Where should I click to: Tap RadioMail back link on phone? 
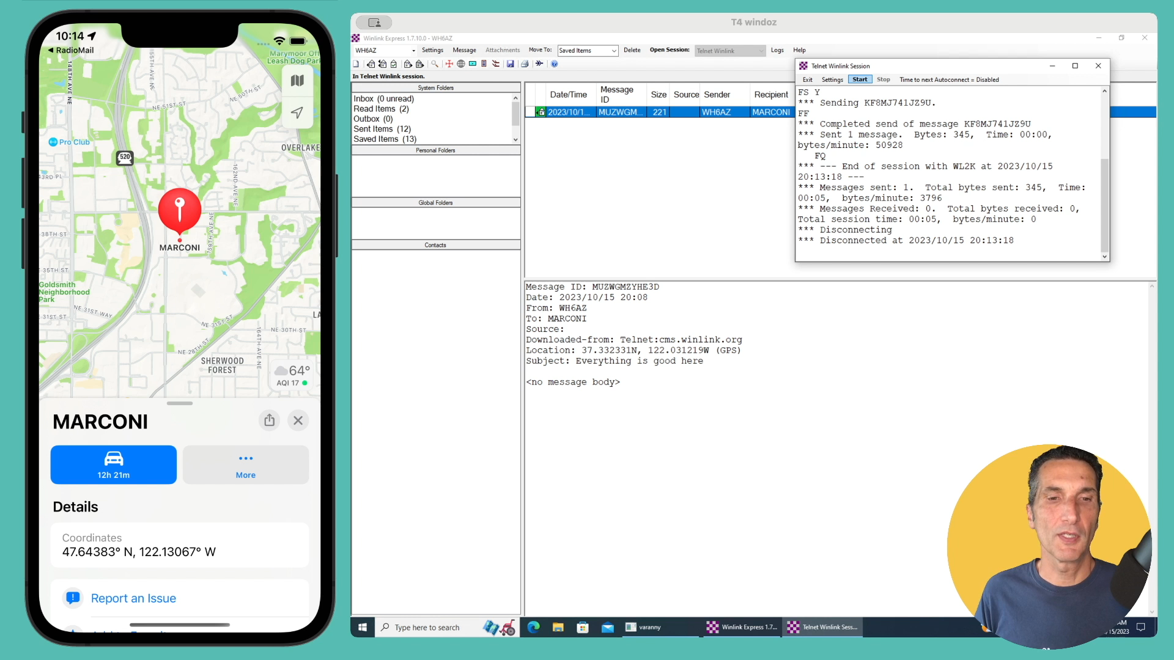(70, 50)
